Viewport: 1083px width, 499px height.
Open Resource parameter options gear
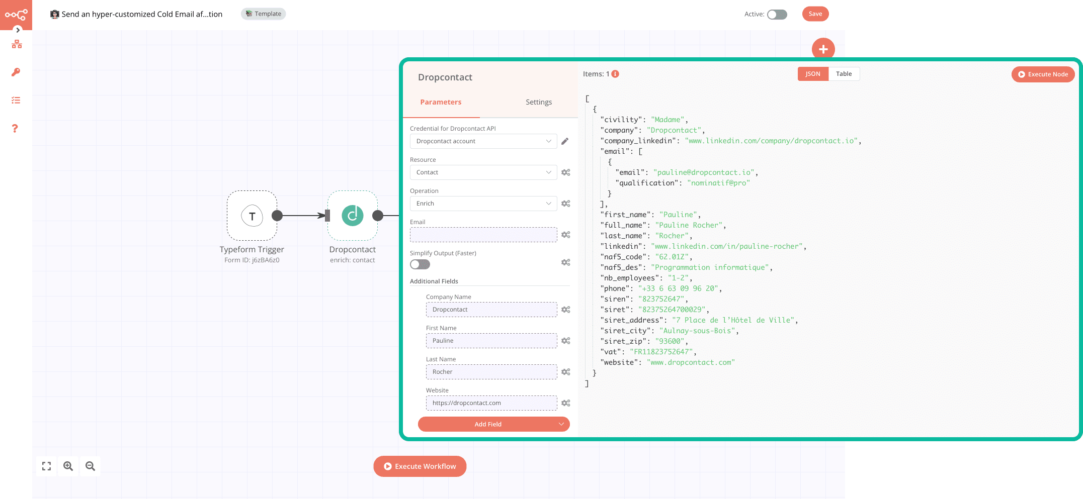tap(565, 172)
